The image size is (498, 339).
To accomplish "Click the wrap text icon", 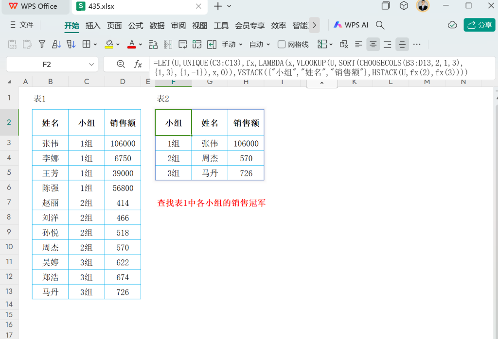I will 183,44.
